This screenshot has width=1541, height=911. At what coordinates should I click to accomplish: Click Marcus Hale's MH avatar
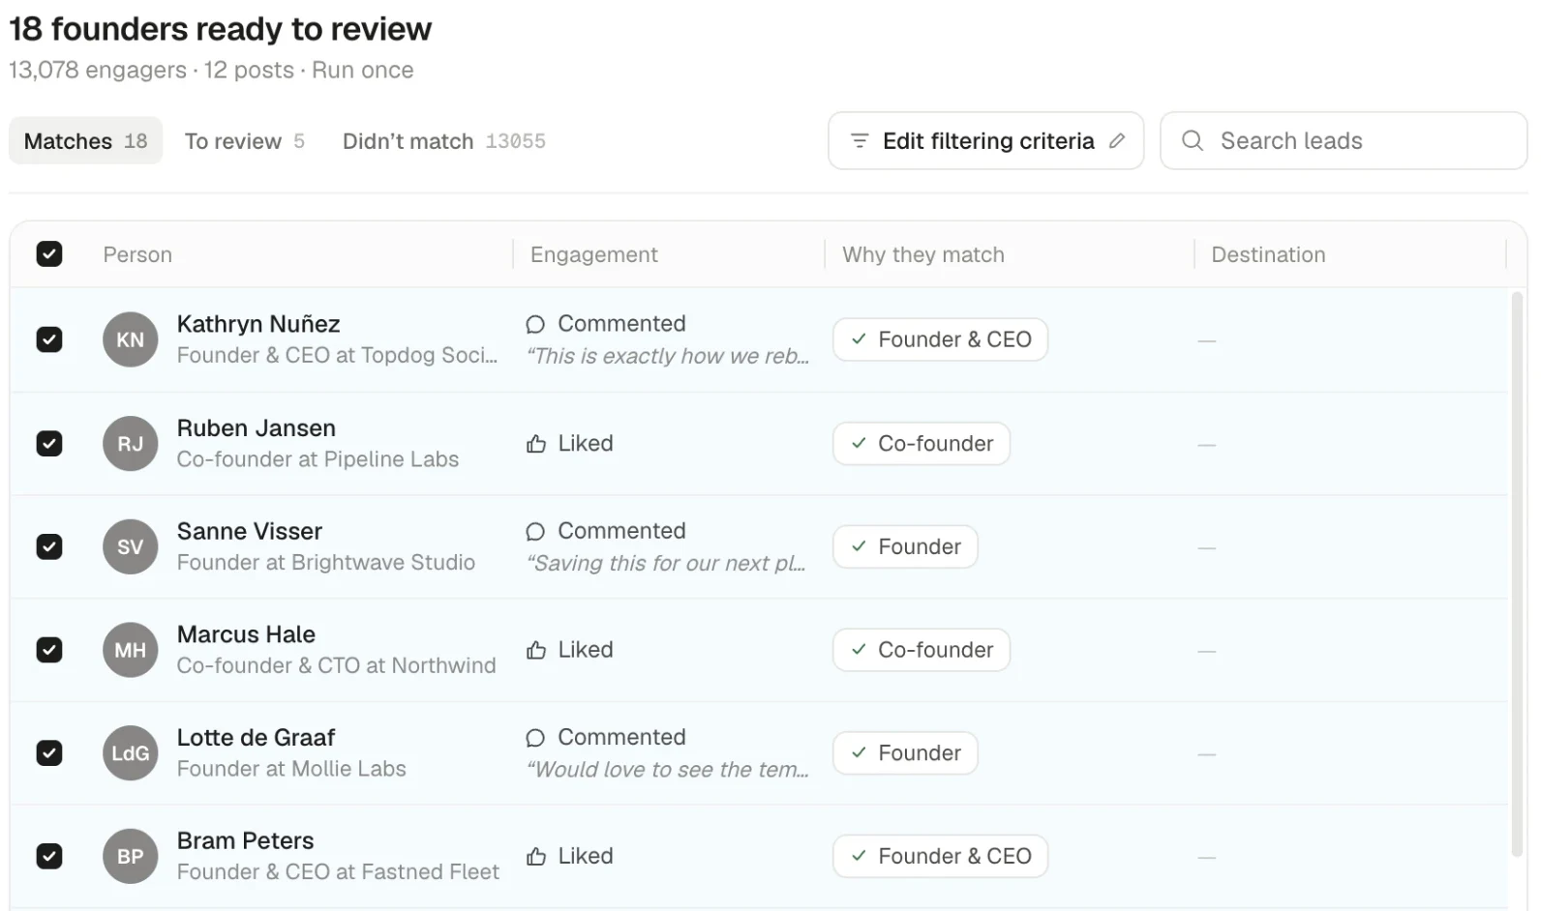pyautogui.click(x=131, y=650)
